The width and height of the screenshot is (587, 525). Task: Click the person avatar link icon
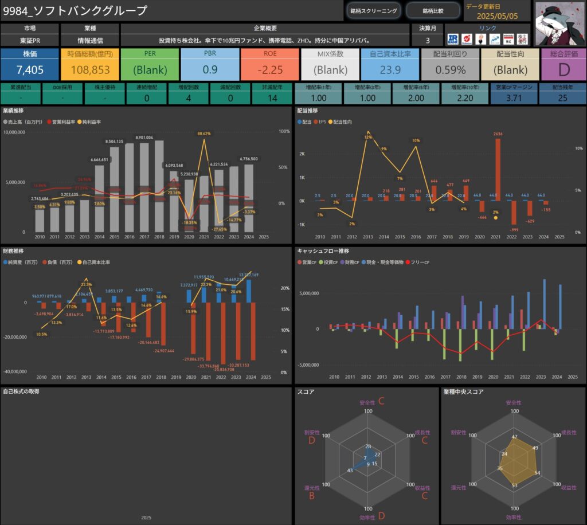481,39
